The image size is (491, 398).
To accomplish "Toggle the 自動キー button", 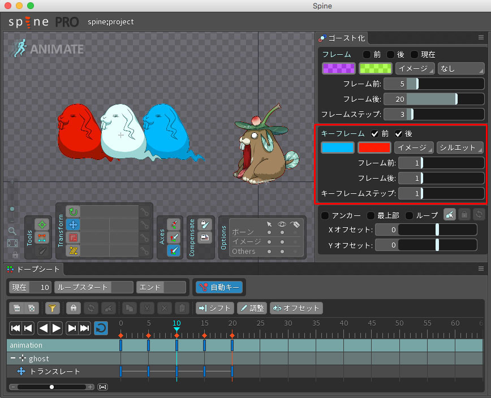I will 219,287.
